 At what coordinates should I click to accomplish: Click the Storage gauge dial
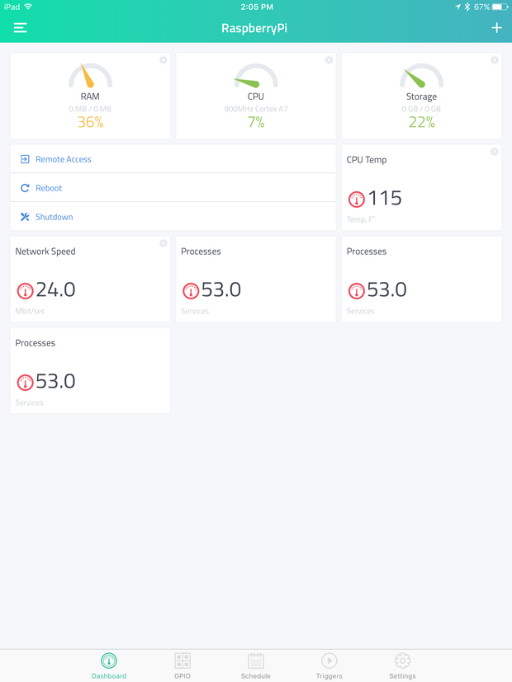coord(421,76)
